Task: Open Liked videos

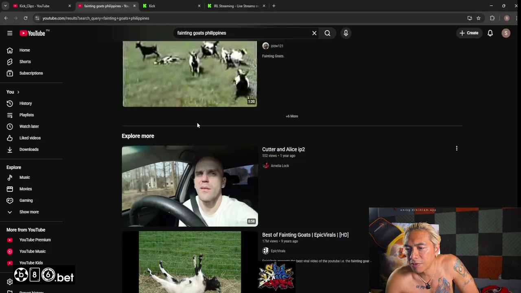Action: pyautogui.click(x=30, y=138)
